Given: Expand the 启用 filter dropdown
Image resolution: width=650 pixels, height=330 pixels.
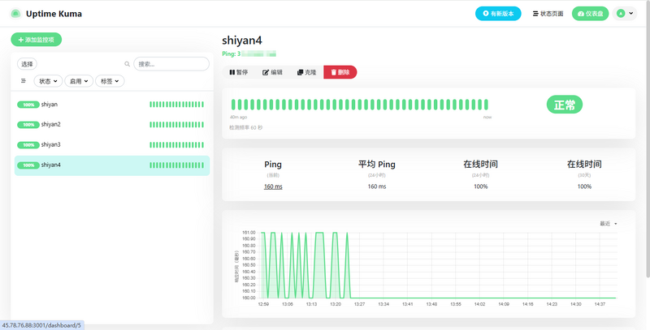Looking at the screenshot, I should coord(79,81).
